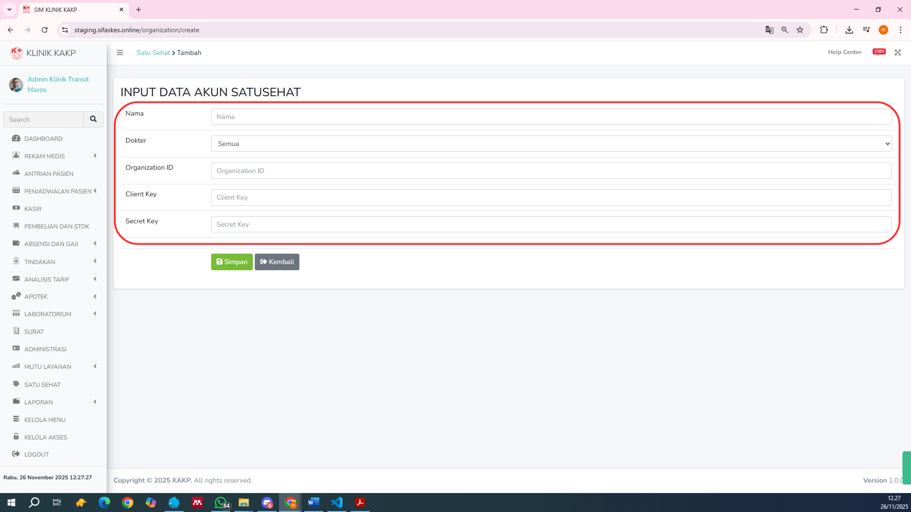Toggle fullscreen with the expand icon
911x512 pixels.
[898, 53]
